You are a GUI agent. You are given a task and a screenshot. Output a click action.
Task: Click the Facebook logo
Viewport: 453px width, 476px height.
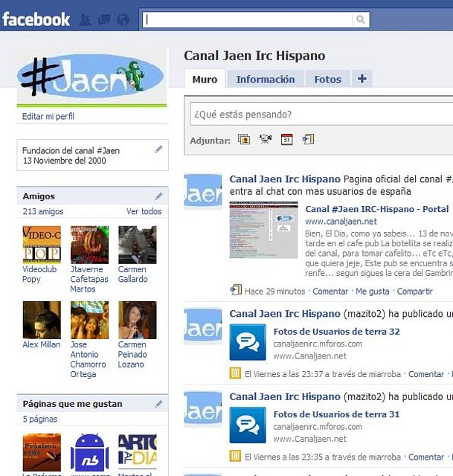tap(36, 20)
